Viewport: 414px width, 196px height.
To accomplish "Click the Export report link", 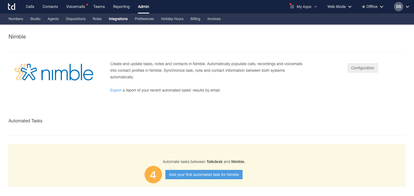I will click(x=116, y=90).
